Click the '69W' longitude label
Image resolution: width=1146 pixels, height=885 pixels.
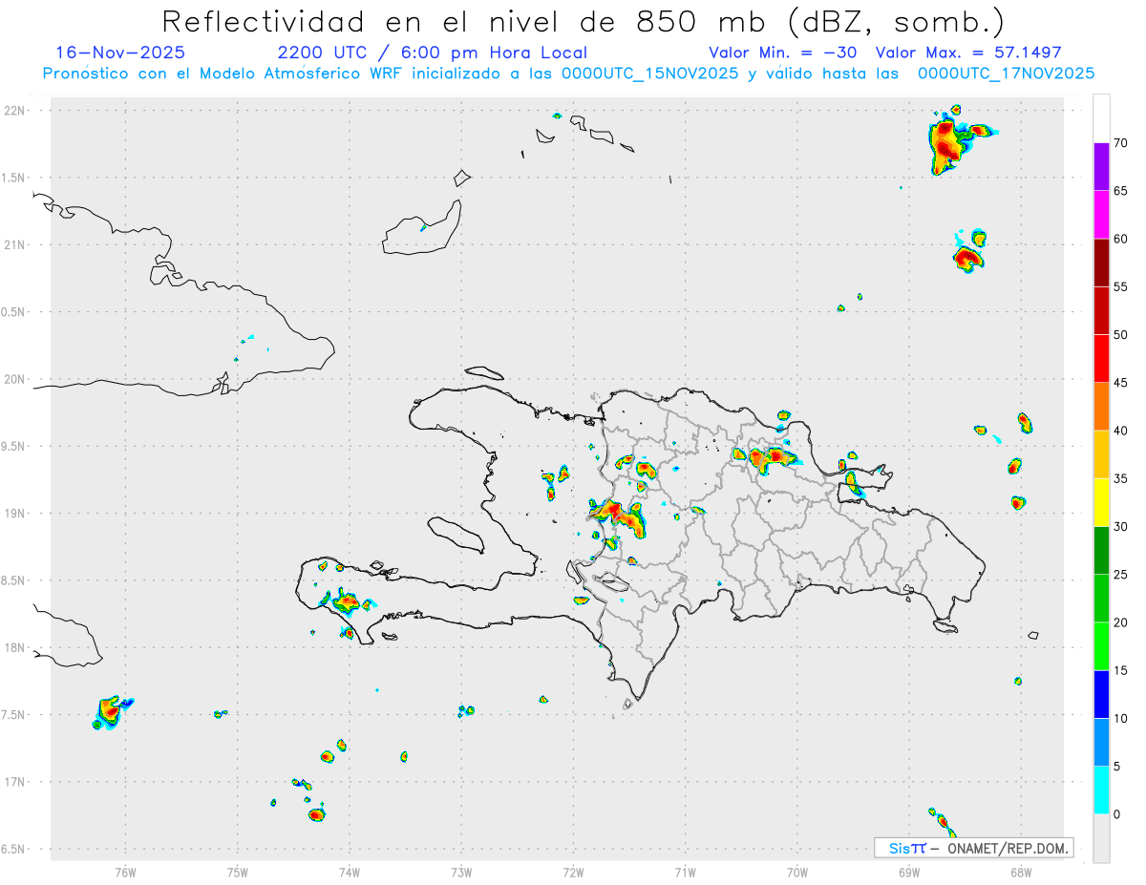909,872
